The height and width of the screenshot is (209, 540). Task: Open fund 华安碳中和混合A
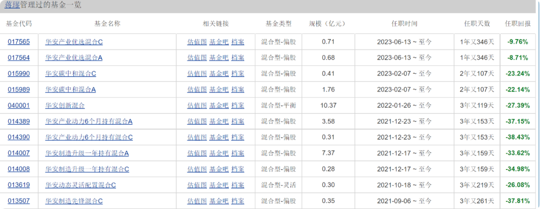pyautogui.click(x=70, y=89)
